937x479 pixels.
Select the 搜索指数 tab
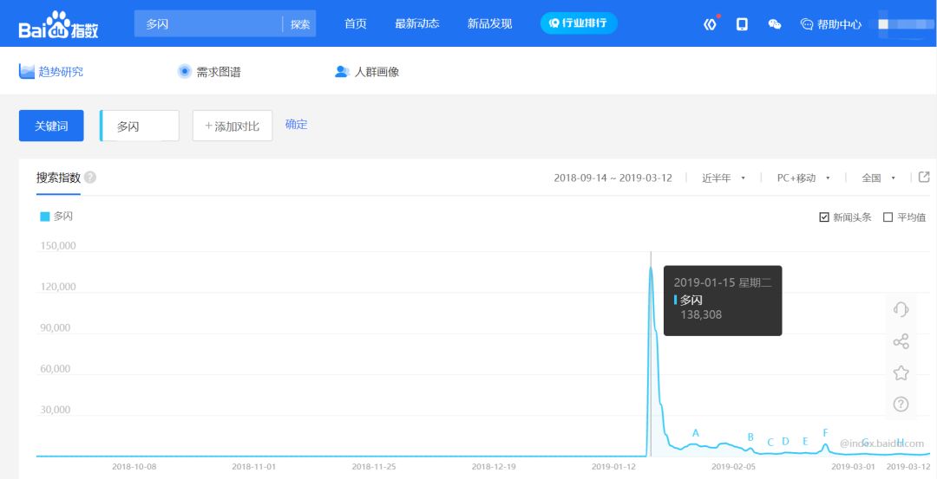click(58, 178)
